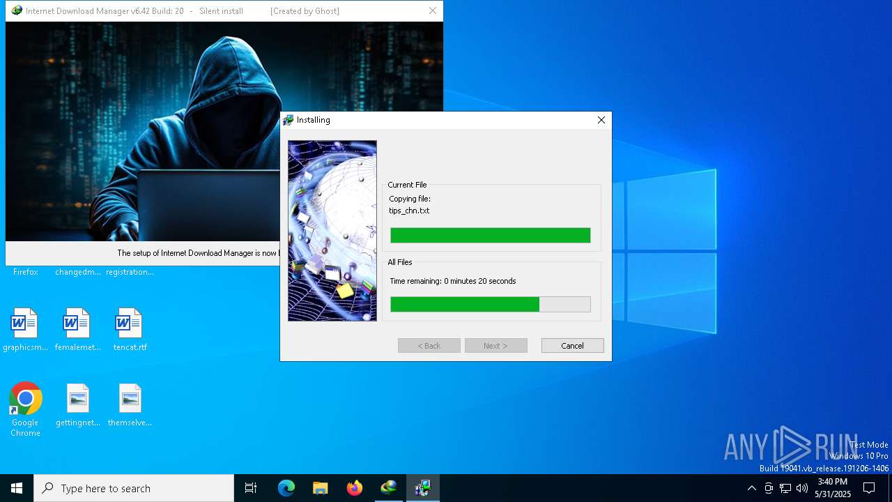Select the gettingnet... image file icon
Screen dimensions: 892x502
click(77, 399)
